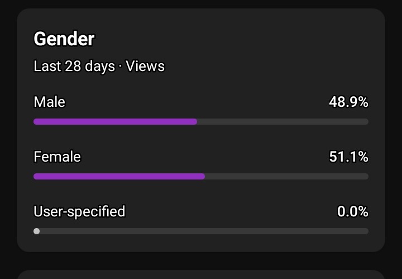Click the Last 28 days text

(x=74, y=66)
